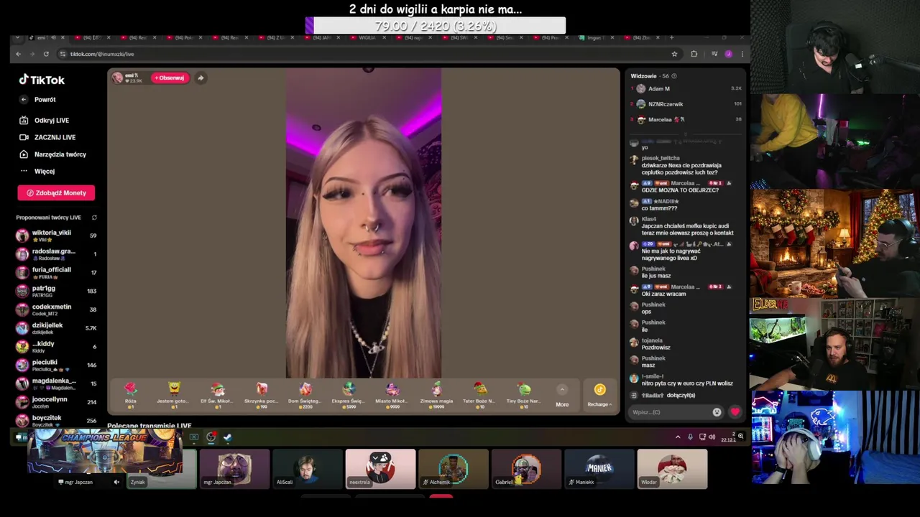The width and height of the screenshot is (920, 517).
Task: Open radoslaw.gra... suggested live stream
Action: pos(56,254)
